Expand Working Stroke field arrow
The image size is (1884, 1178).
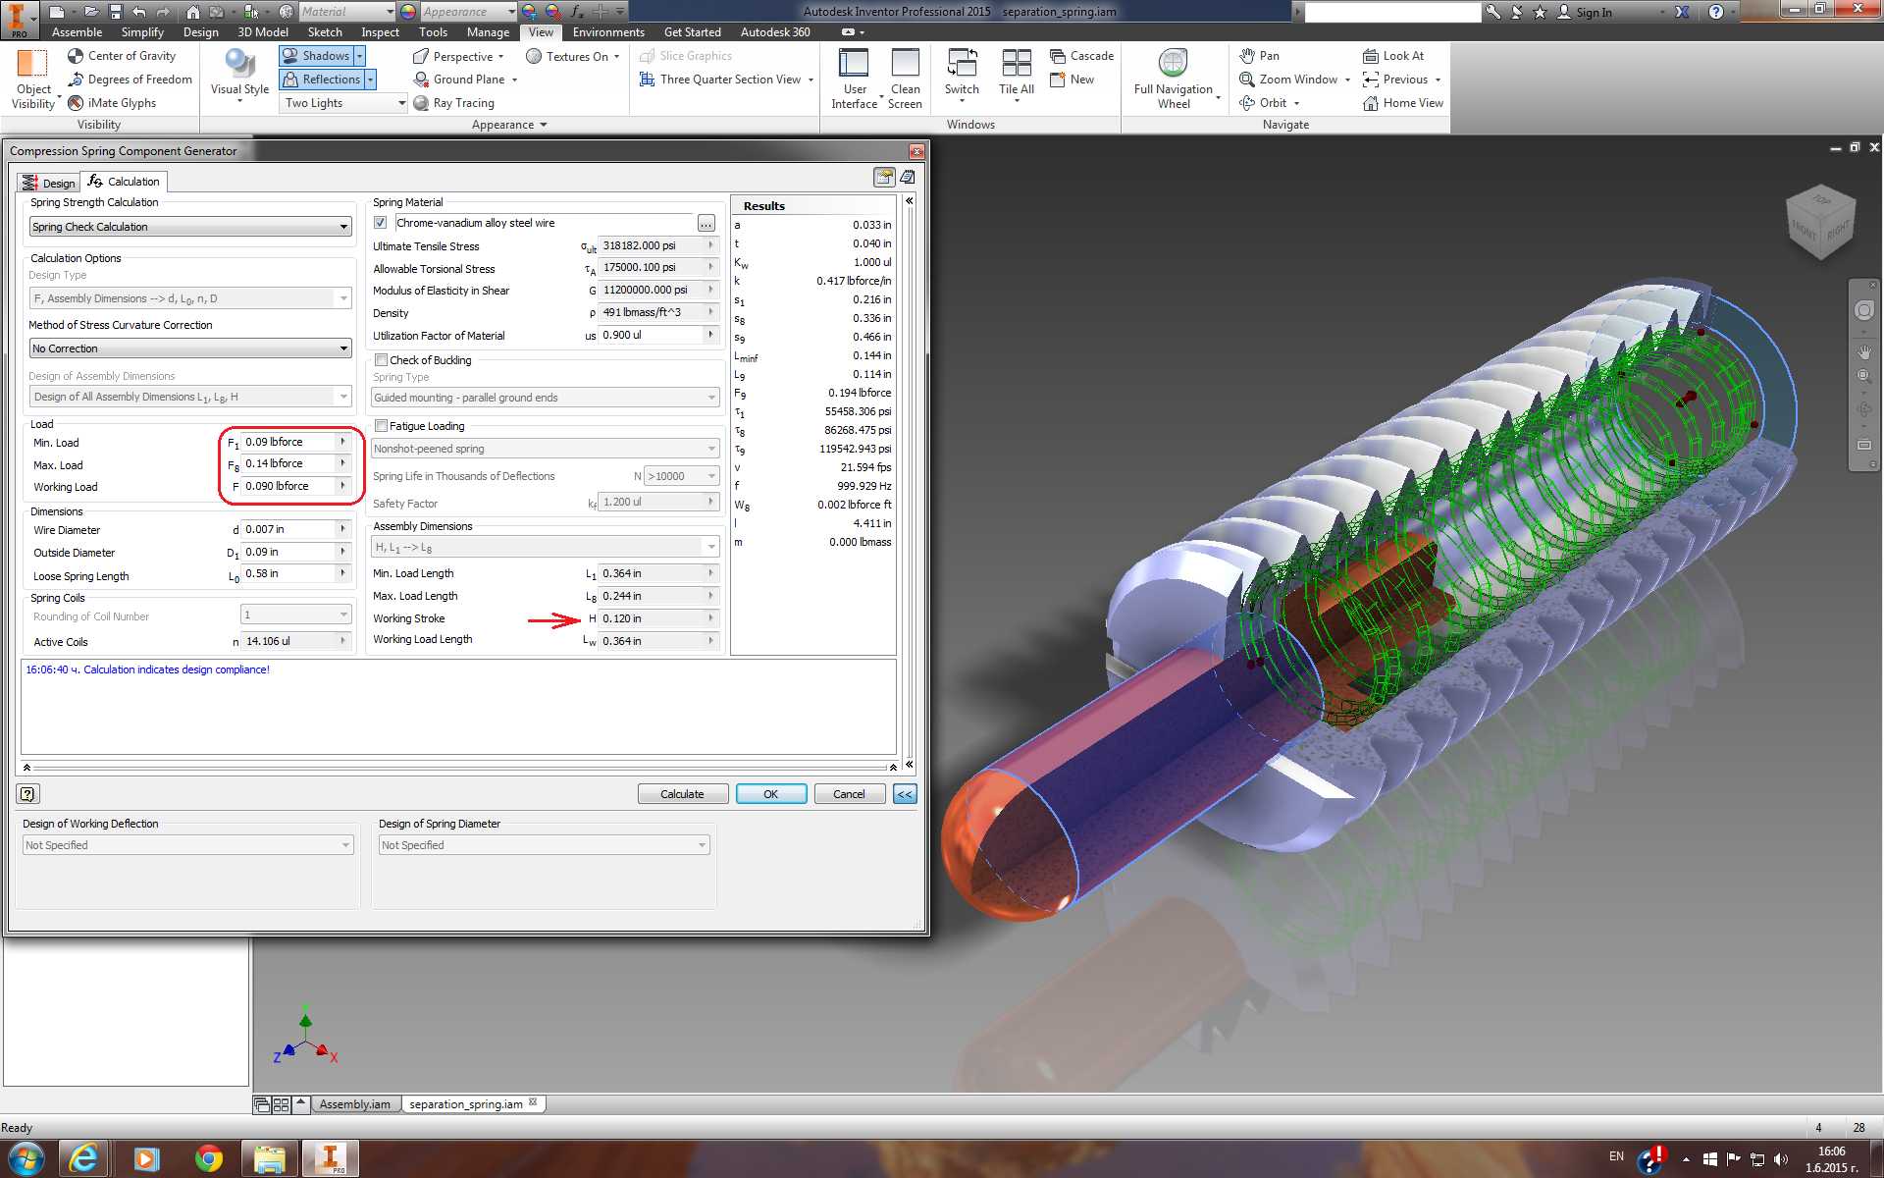click(710, 618)
